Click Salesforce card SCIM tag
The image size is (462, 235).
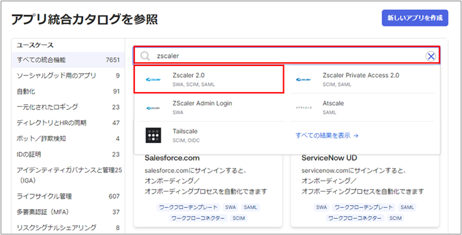click(238, 218)
